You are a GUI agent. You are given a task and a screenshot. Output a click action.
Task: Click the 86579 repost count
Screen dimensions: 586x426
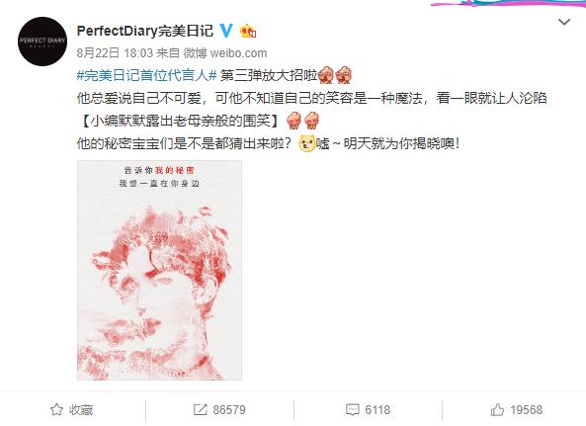point(229,410)
